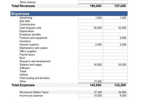Click the Depreciation row label

coord(27,31)
